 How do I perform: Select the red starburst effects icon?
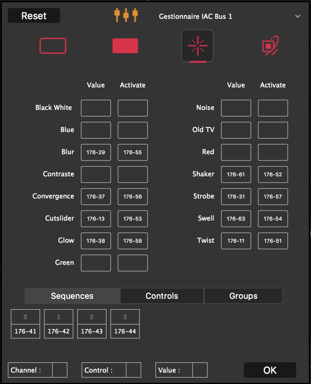[197, 46]
